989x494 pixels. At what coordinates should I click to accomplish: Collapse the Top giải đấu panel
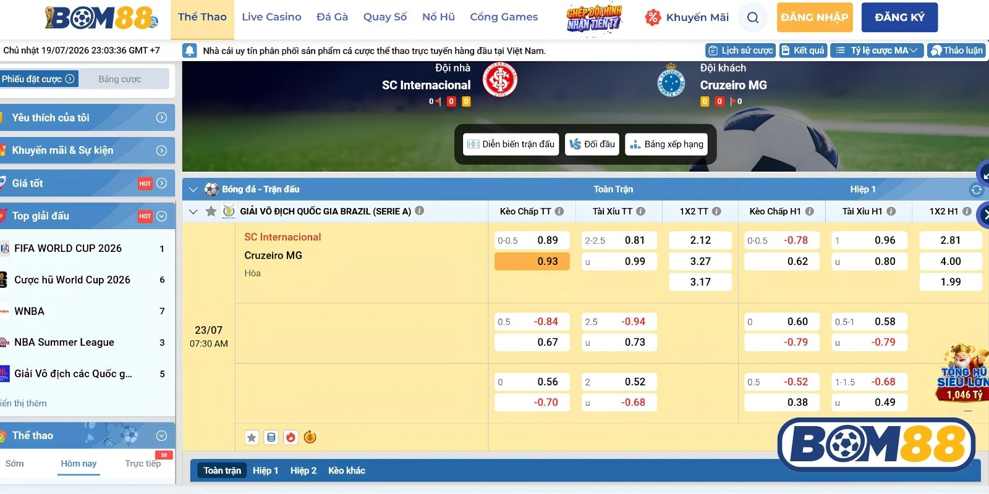pos(161,216)
